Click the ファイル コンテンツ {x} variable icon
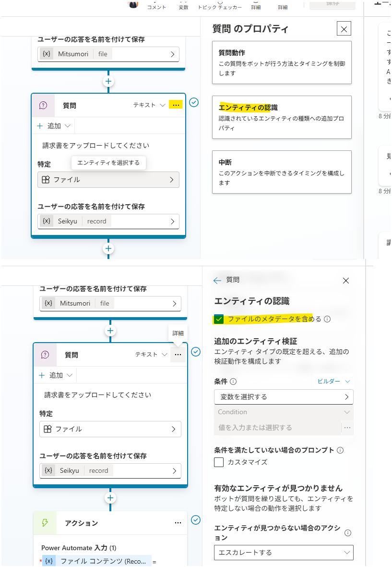The width and height of the screenshot is (392, 567). tap(49, 561)
